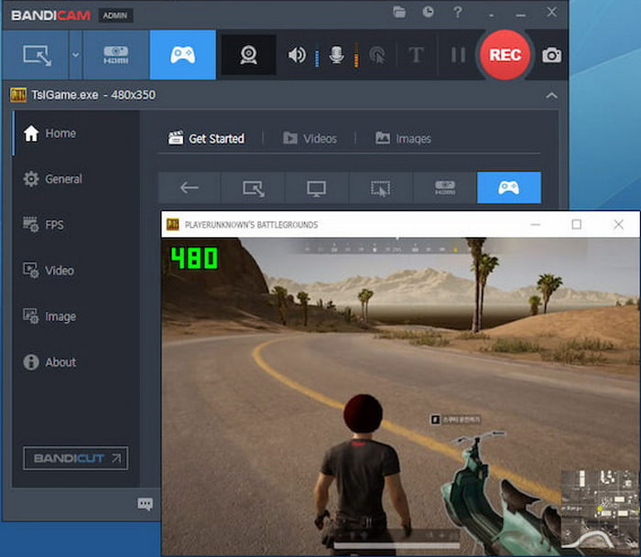Open scheduled recording clock icon

[428, 12]
